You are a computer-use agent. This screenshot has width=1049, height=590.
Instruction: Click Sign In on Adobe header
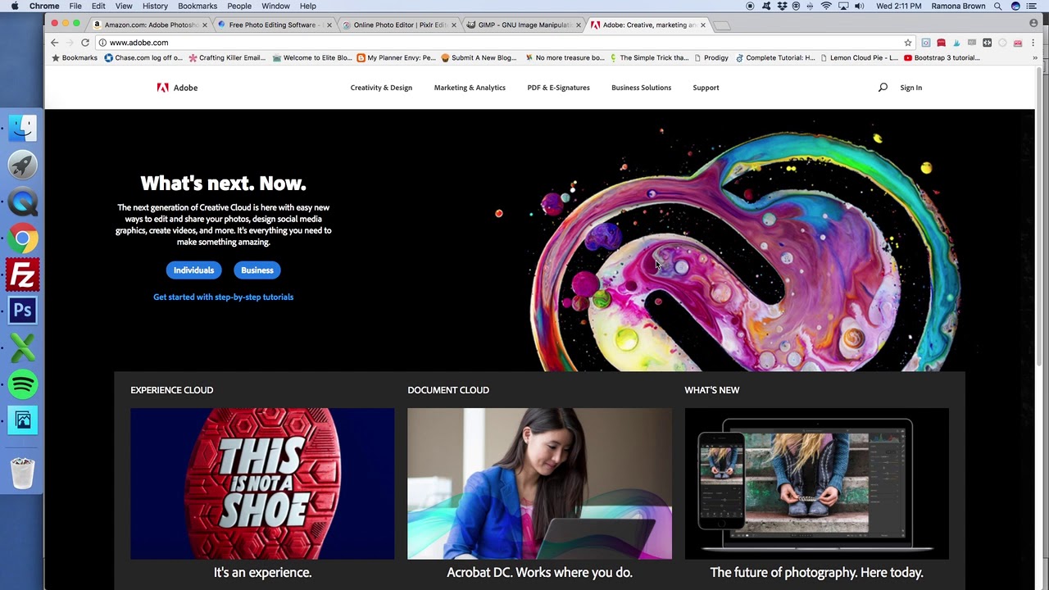[x=910, y=88]
